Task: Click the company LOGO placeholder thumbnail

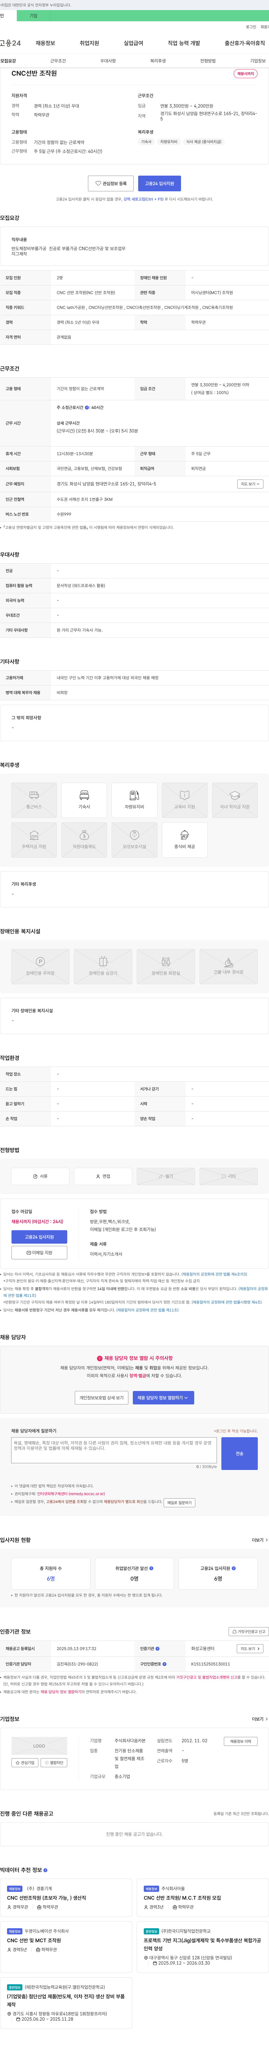Action: (39, 1746)
